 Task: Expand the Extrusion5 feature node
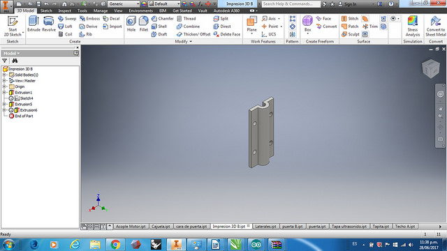coord(4,104)
